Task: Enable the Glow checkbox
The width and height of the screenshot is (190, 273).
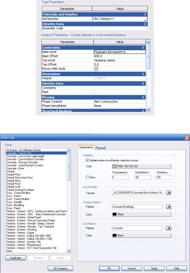Action: click(x=87, y=177)
